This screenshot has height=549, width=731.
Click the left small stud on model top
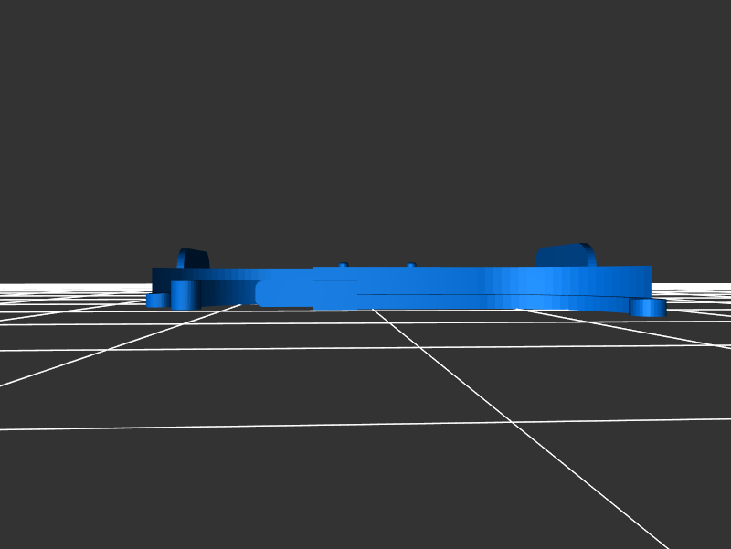point(343,265)
